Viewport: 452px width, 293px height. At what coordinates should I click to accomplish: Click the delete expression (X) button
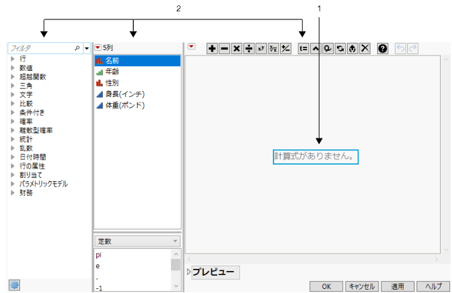(364, 48)
